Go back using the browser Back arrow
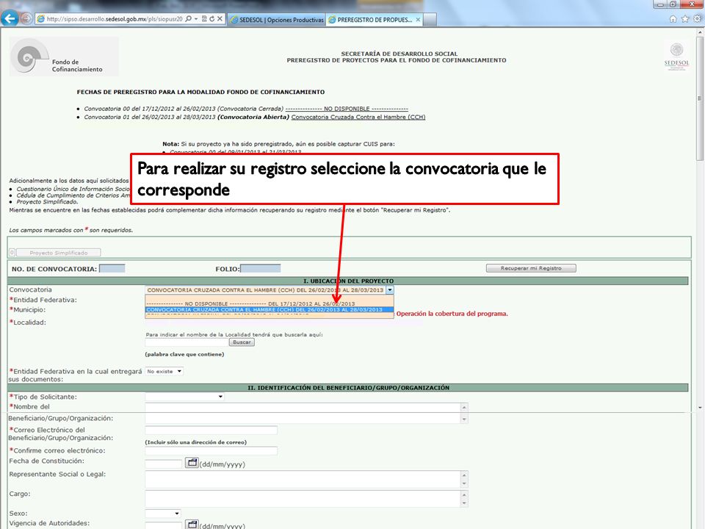Viewport: 705px width, 529px height. tap(10, 18)
